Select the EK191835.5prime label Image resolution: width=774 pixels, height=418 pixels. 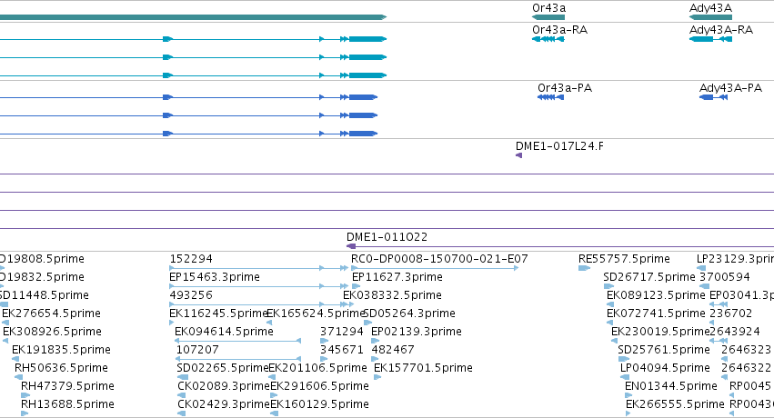[x=61, y=350]
